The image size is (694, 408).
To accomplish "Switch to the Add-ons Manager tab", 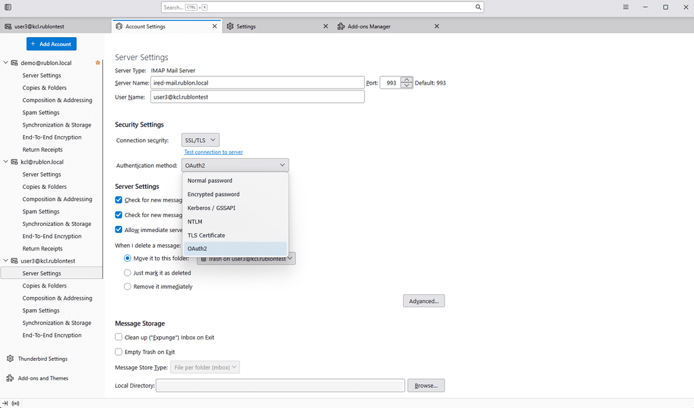I will pos(388,26).
